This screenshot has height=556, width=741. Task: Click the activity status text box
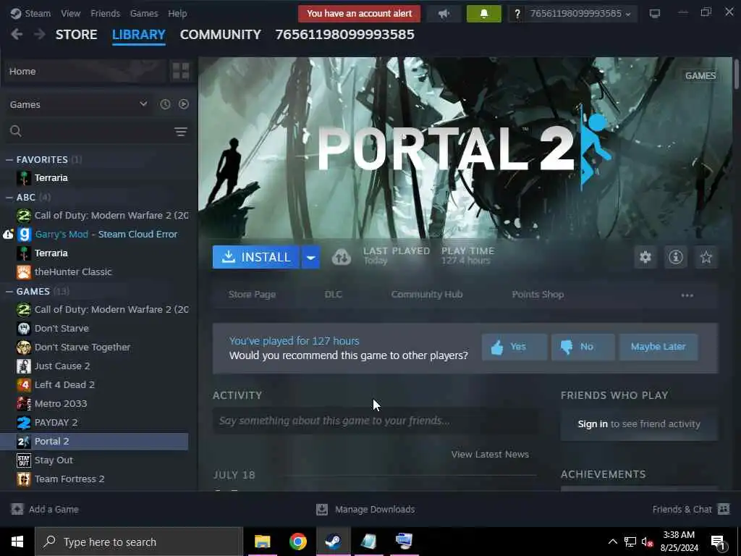[376, 421]
